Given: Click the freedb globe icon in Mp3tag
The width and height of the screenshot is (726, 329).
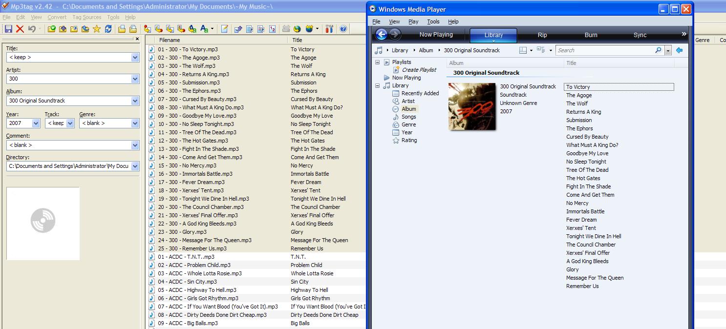Looking at the screenshot, I should point(297,29).
